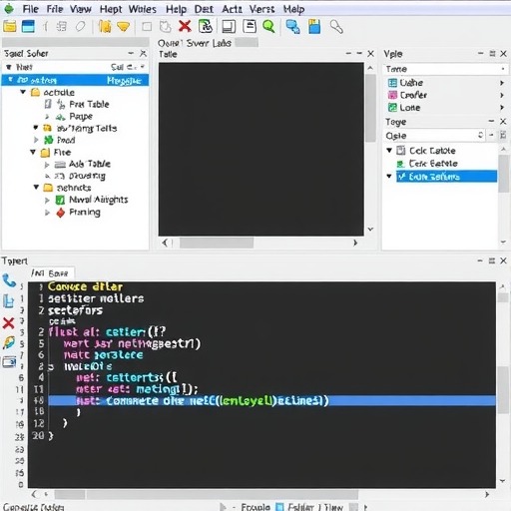511x511 pixels.
Task: Collapse the actidle folder
Action: pyautogui.click(x=23, y=92)
